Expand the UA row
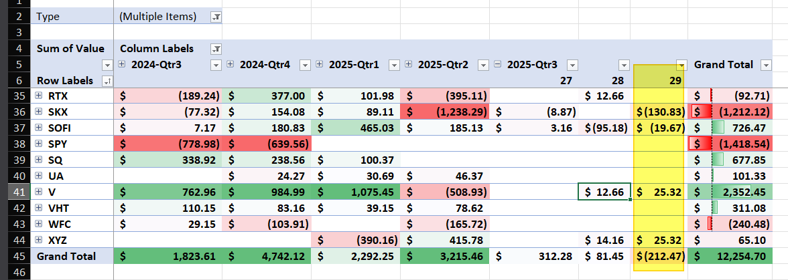Screen dimensions: 788x280 [39, 176]
